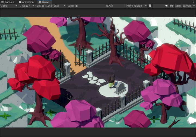Open the Play Focused dropdown

(x=136, y=6)
